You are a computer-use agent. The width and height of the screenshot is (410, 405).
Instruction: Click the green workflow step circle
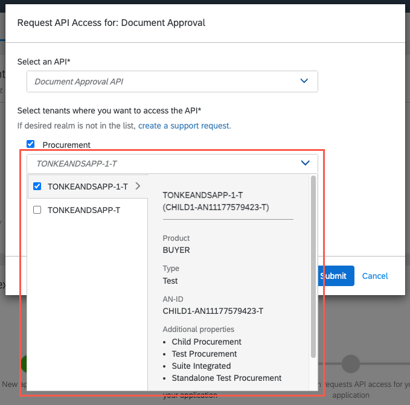24,363
